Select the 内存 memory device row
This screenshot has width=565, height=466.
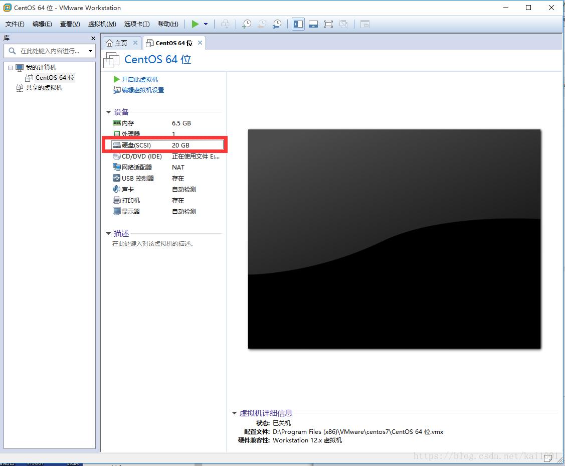click(x=167, y=123)
